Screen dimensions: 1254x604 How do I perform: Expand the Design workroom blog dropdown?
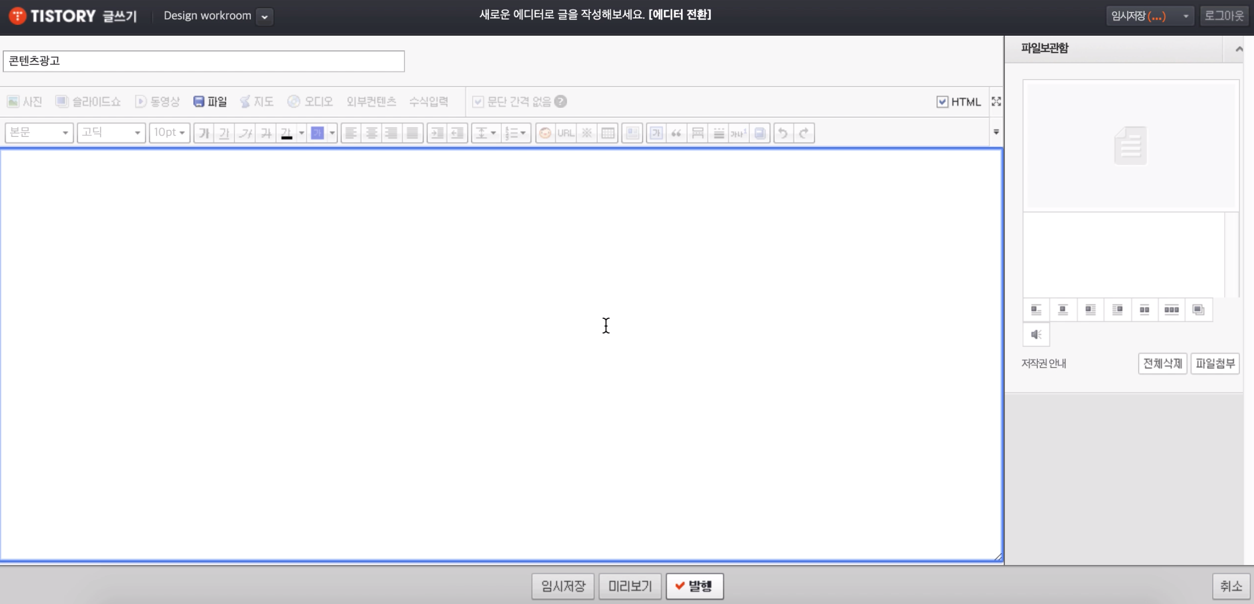(x=264, y=16)
